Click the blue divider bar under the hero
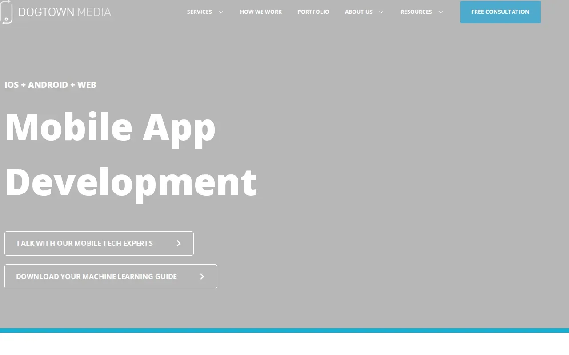 coord(284,331)
